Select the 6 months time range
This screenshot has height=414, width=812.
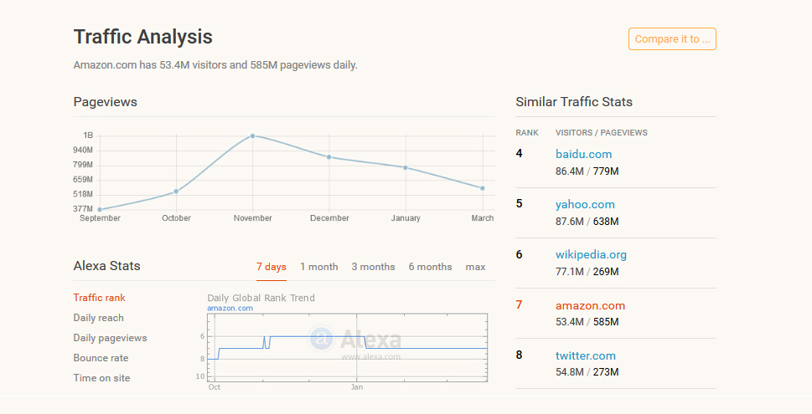coord(430,267)
